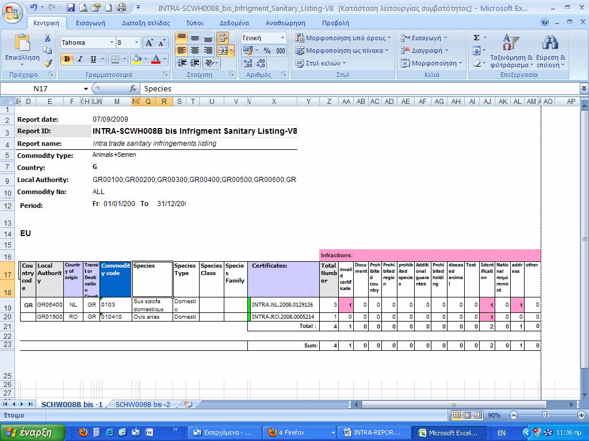This screenshot has width=589, height=441.
Task: Click the red font color A swatch
Action: pyautogui.click(x=156, y=59)
